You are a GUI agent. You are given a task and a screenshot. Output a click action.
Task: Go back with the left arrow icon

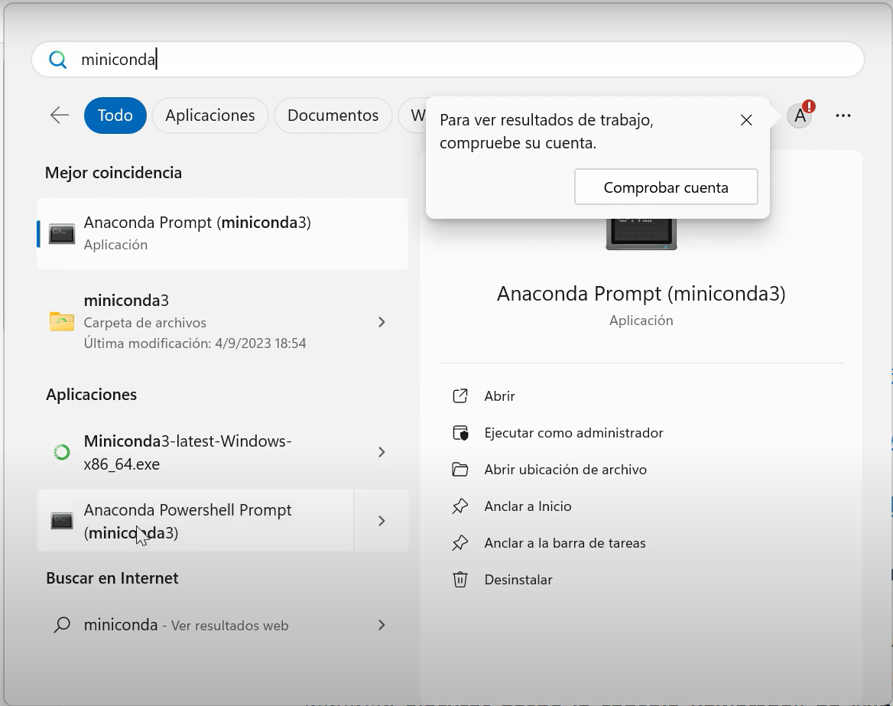(x=59, y=115)
